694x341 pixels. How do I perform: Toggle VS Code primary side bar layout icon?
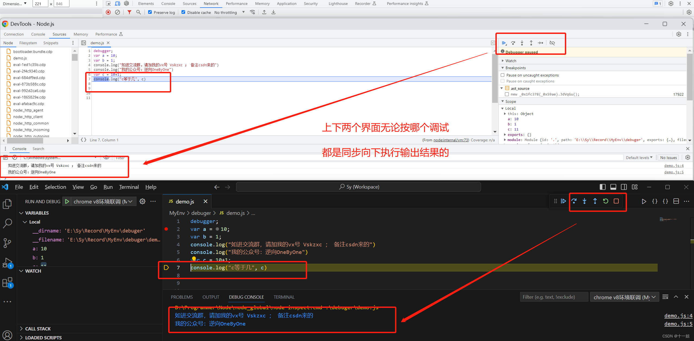tap(602, 187)
